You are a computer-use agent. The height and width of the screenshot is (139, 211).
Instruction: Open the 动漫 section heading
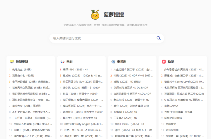coord(171,62)
